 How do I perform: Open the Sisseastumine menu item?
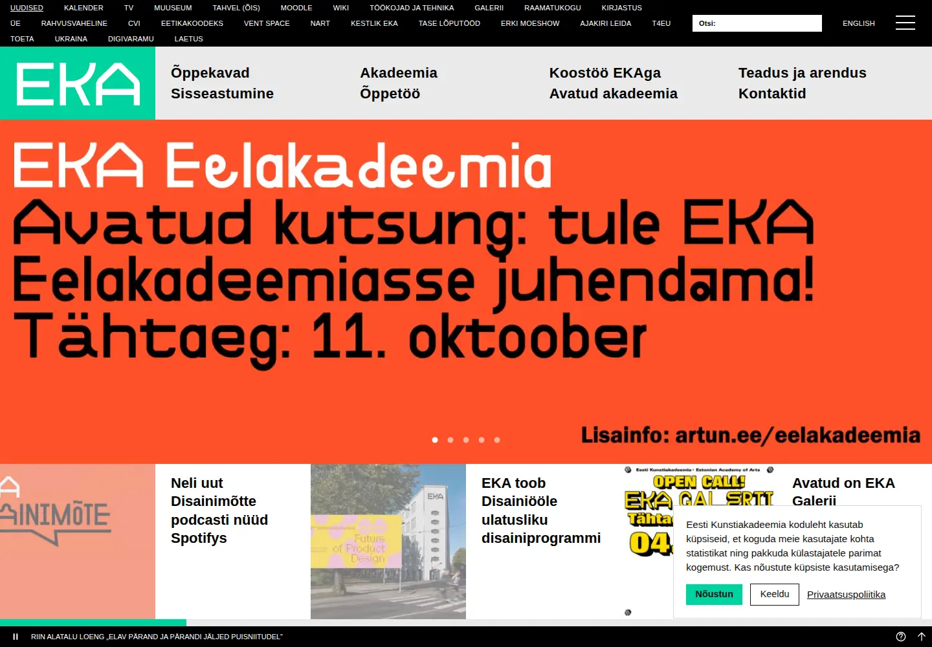(x=222, y=94)
